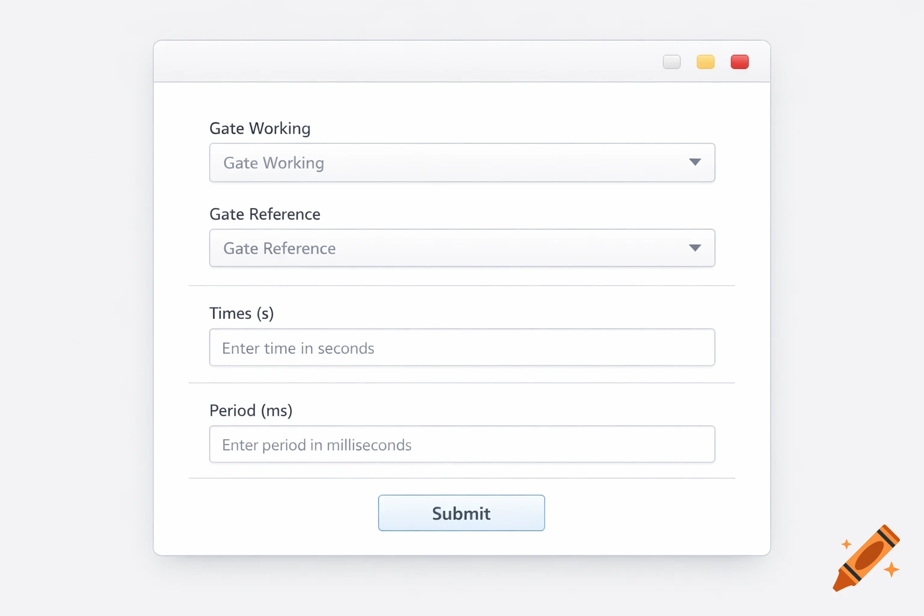Click the Enter period in milliseconds placeholder
The height and width of the screenshot is (616, 924).
tap(316, 445)
